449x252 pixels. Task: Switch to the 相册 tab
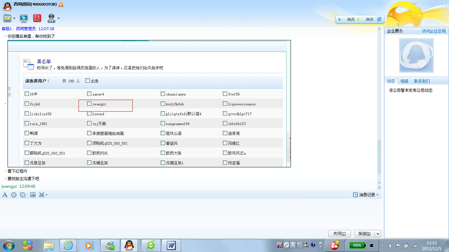coord(404,81)
